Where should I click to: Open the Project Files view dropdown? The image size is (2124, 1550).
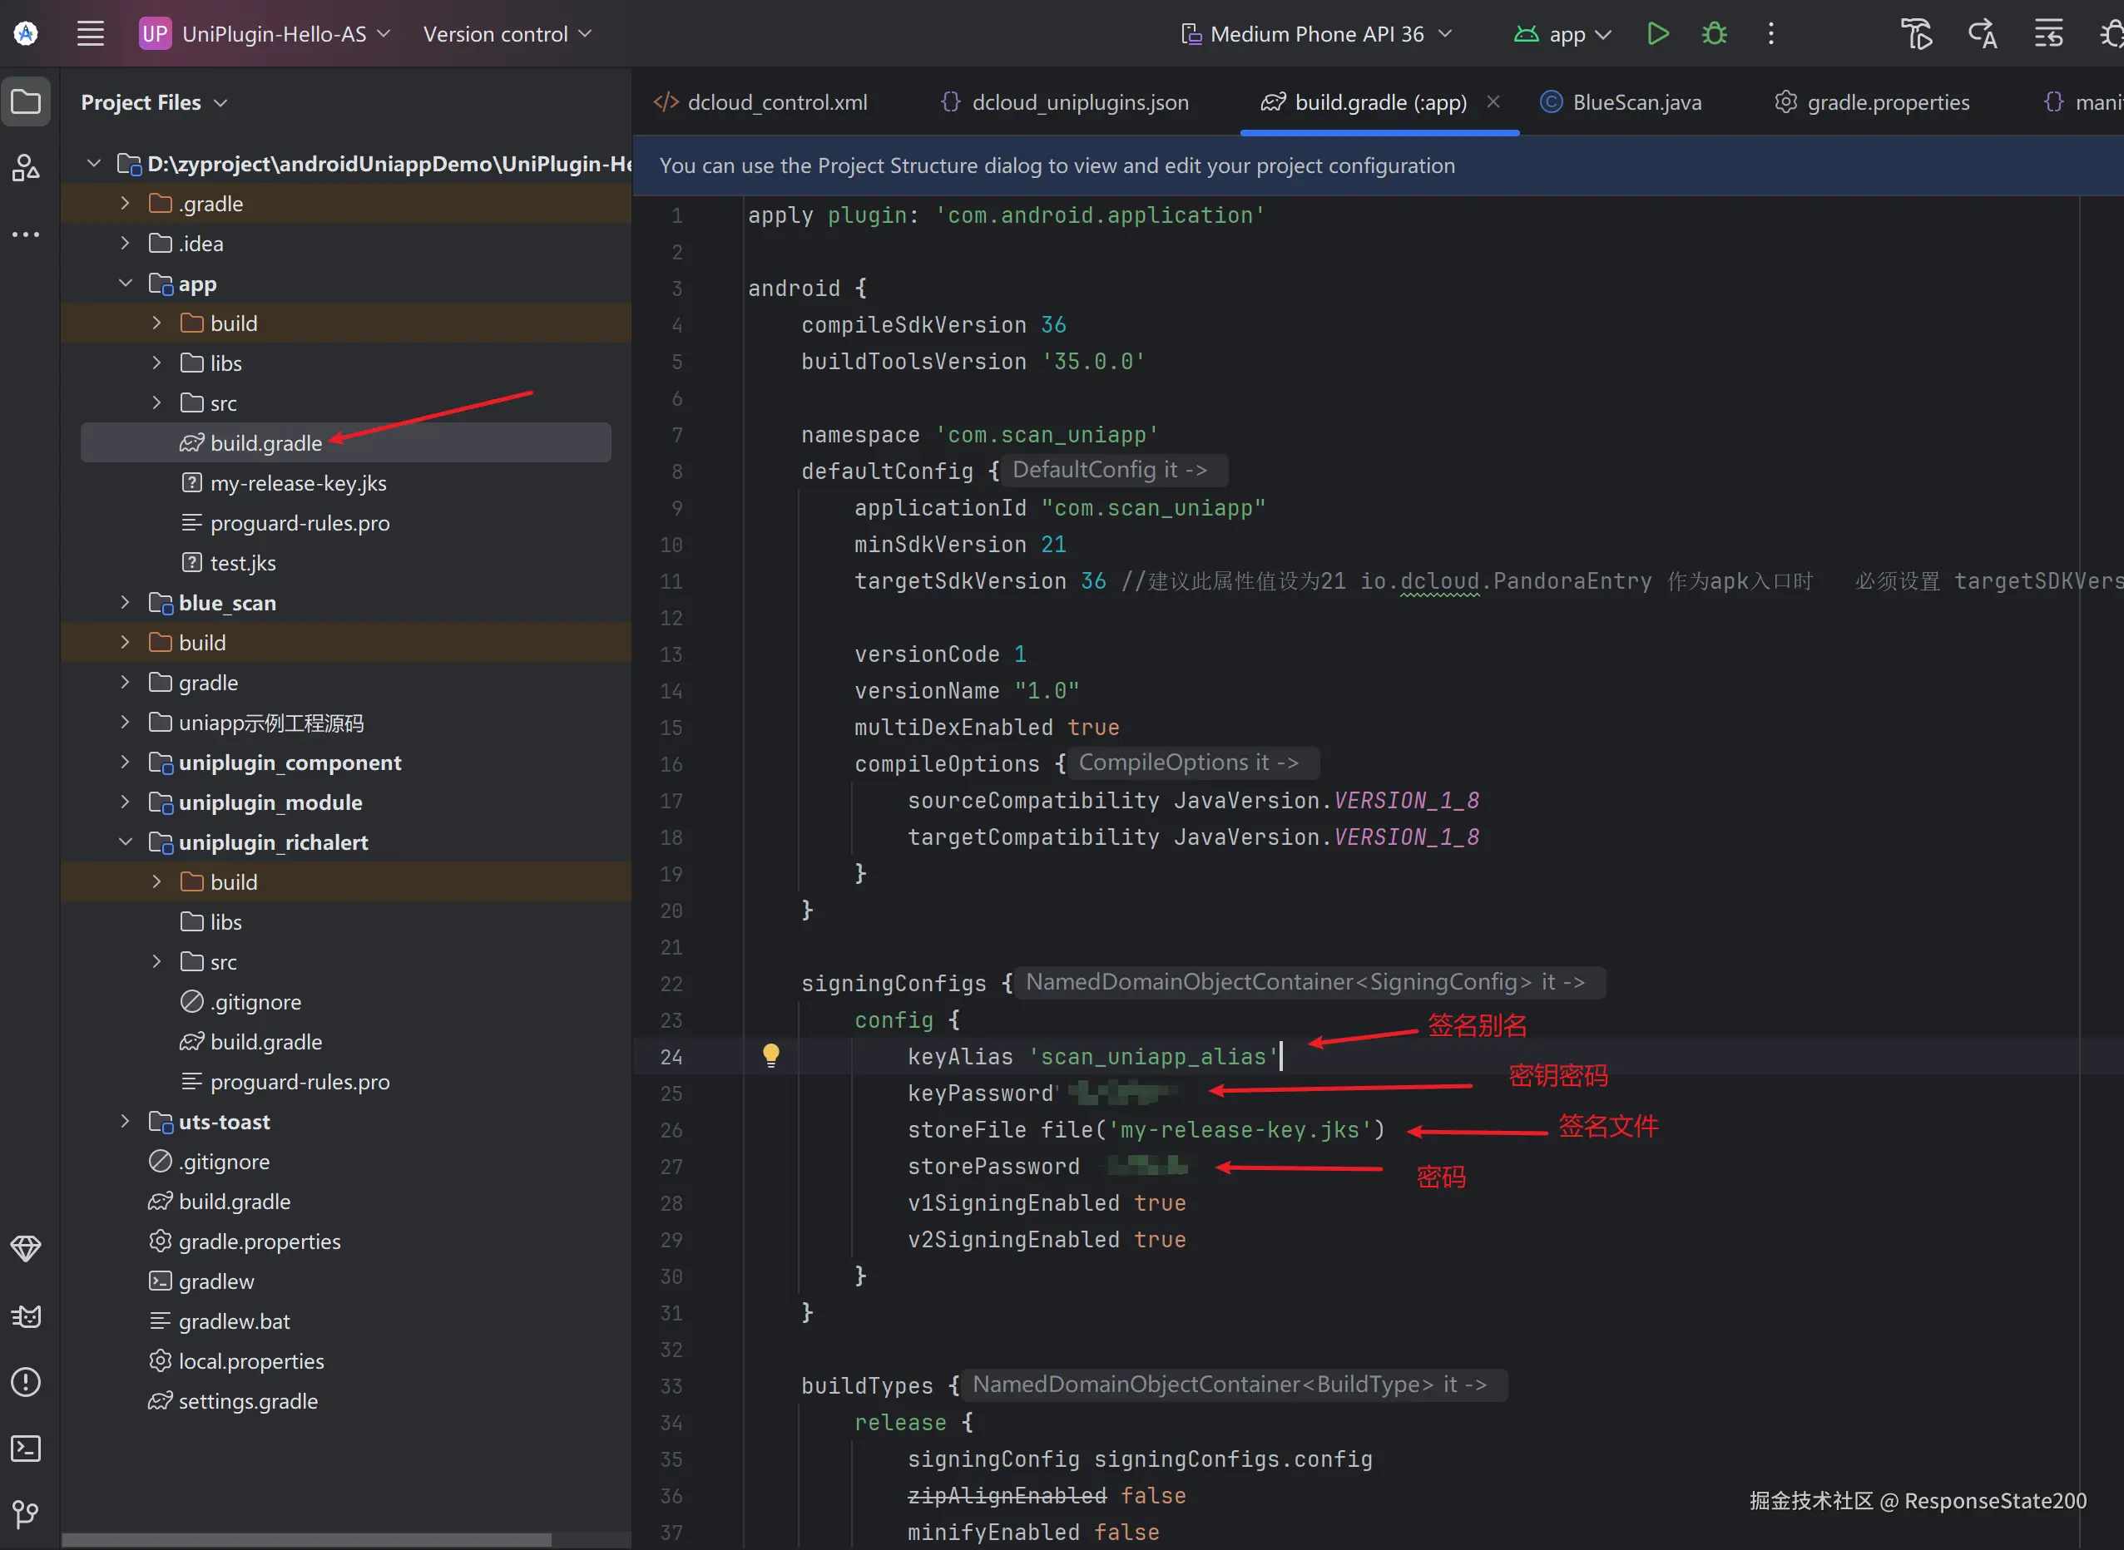154,102
